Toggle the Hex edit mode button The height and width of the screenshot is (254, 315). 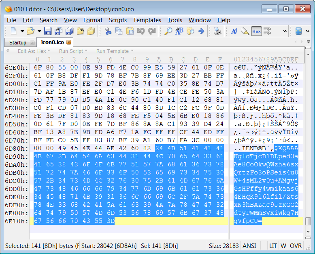point(256,31)
